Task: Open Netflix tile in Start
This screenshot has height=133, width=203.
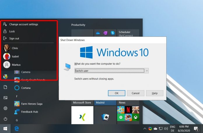Action: click(128, 110)
